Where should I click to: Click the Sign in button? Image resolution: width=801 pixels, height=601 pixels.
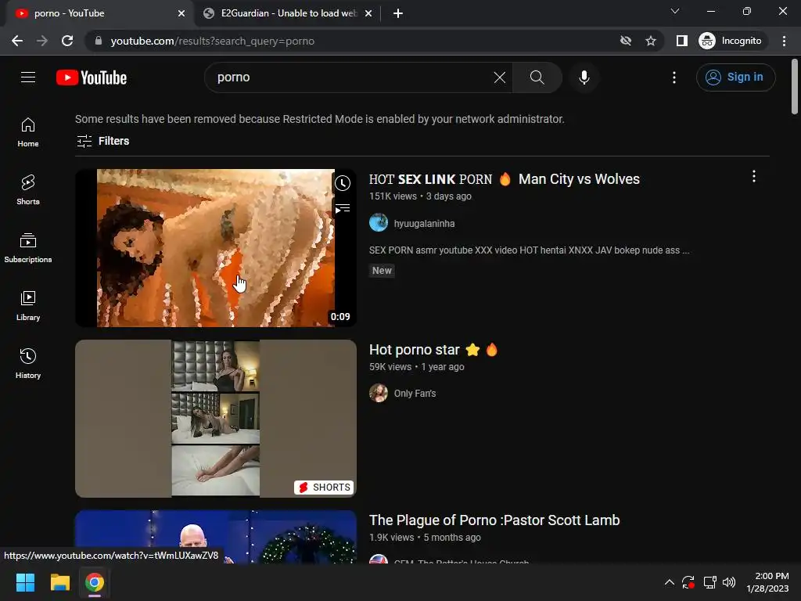click(x=735, y=77)
